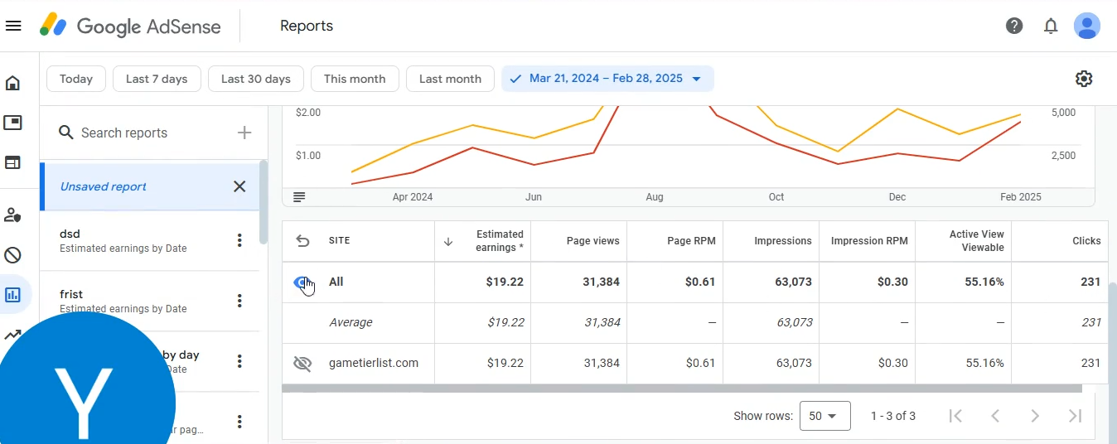This screenshot has height=444, width=1117.
Task: Click the 1 - 3 of 3 pagination text
Action: pyautogui.click(x=893, y=416)
